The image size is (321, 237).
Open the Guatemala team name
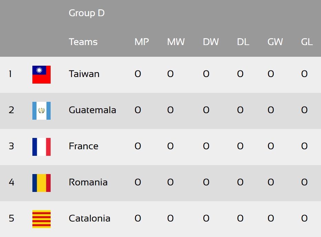(x=92, y=110)
